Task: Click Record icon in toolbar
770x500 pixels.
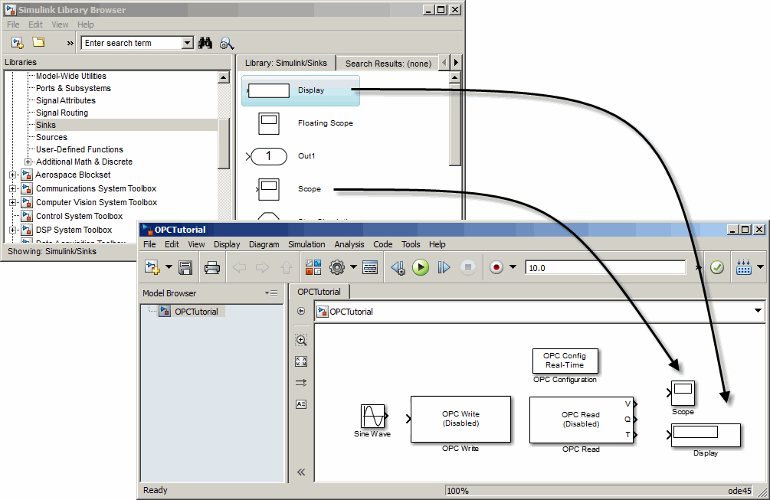Action: 496,267
